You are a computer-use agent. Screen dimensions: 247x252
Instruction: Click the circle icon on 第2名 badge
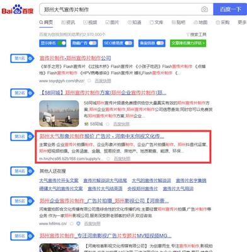[30, 93]
